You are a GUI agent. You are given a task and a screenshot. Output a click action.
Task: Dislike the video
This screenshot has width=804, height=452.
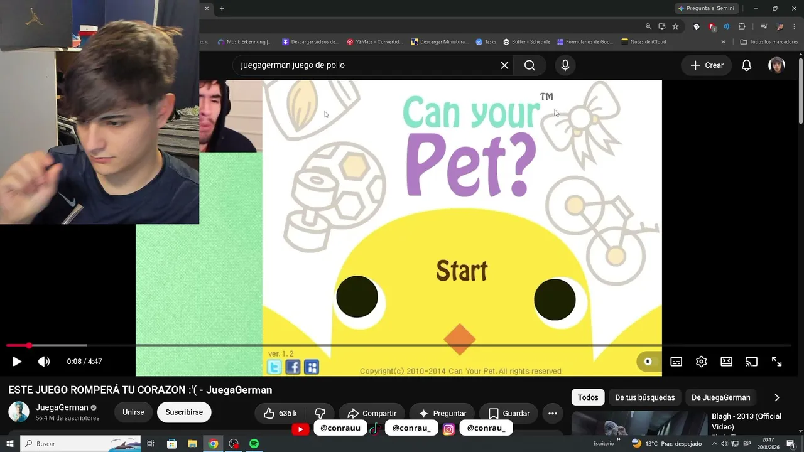[x=320, y=413]
